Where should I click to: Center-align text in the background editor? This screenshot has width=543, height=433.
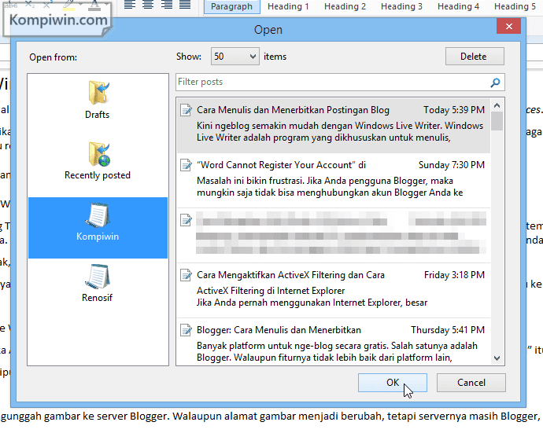[148, 5]
